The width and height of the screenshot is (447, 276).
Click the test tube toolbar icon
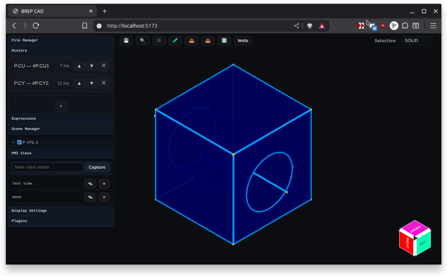(175, 40)
